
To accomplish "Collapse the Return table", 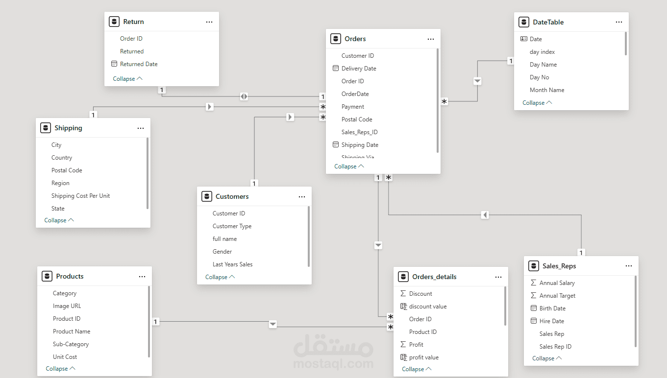I will pyautogui.click(x=127, y=78).
